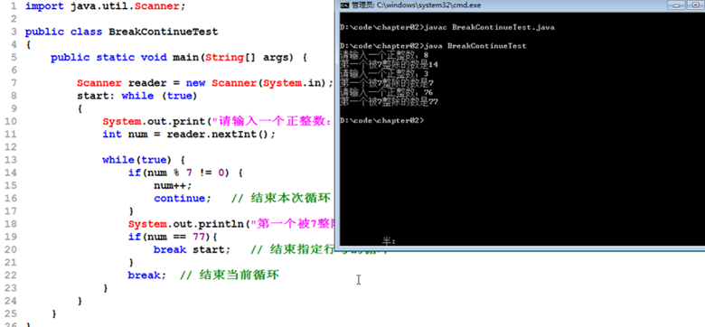Click cmd output line with input 76

(387, 92)
